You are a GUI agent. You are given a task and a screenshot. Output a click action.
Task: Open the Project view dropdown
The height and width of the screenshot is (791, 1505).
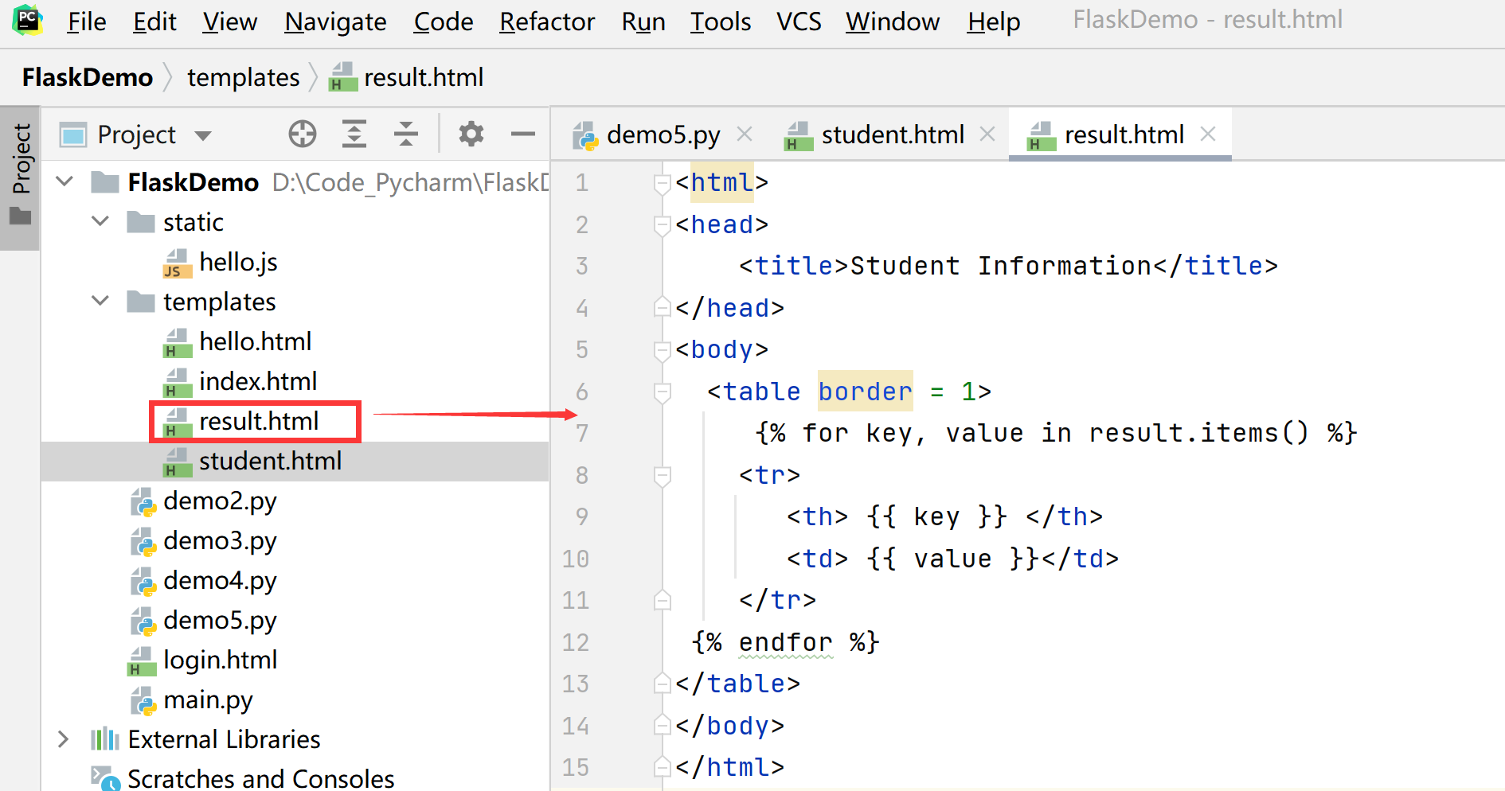[203, 135]
